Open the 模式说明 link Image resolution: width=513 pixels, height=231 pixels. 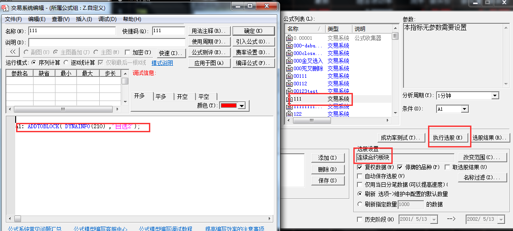coord(162,63)
